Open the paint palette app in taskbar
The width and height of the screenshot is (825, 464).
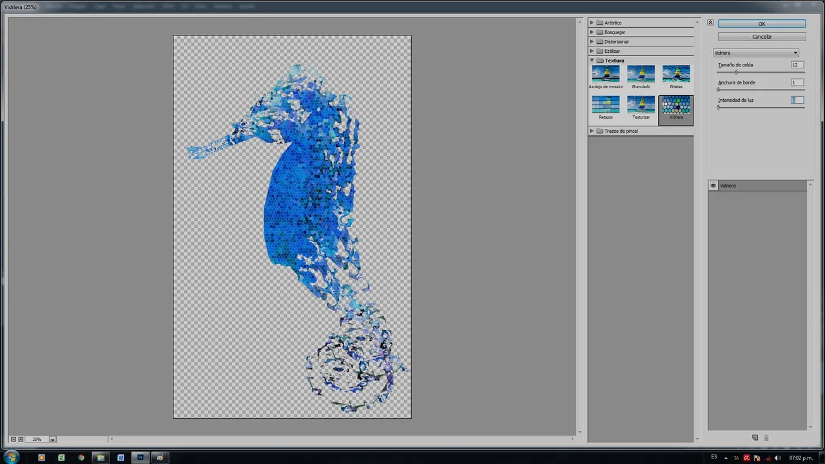(x=160, y=458)
